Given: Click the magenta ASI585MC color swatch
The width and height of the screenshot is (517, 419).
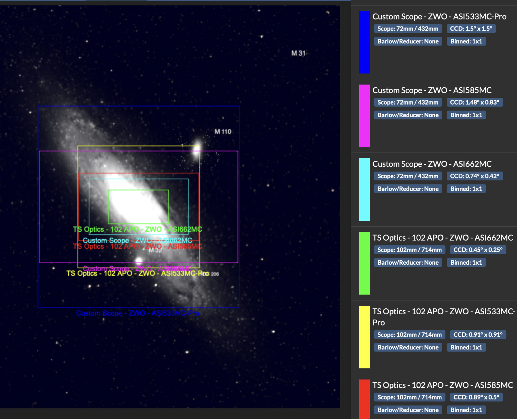Looking at the screenshot, I should 364,116.
